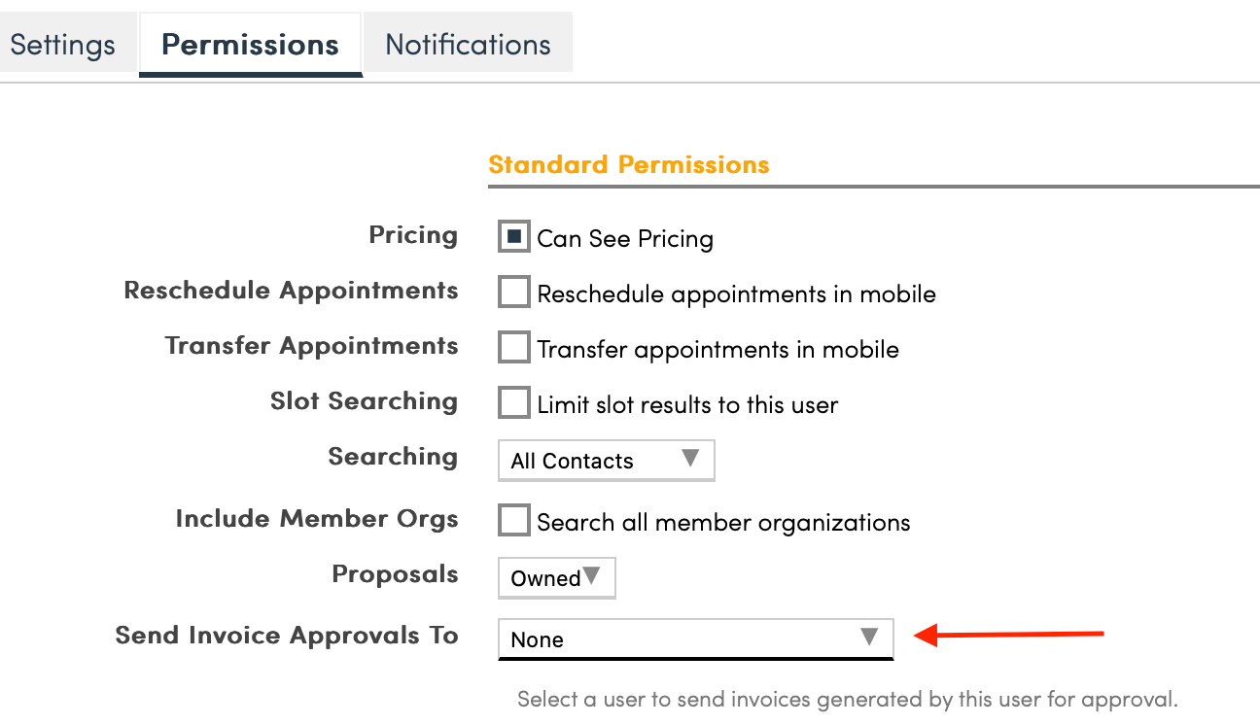Enable Reschedule appointments in mobile
Image resolution: width=1260 pixels, height=725 pixels.
(514, 293)
